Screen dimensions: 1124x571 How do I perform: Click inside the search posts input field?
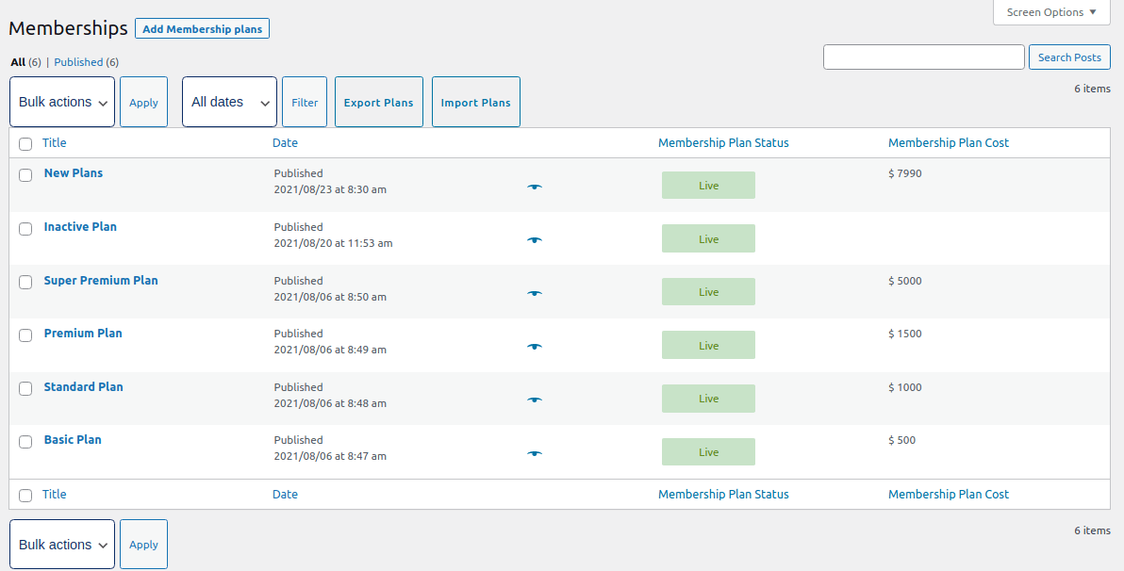[923, 57]
